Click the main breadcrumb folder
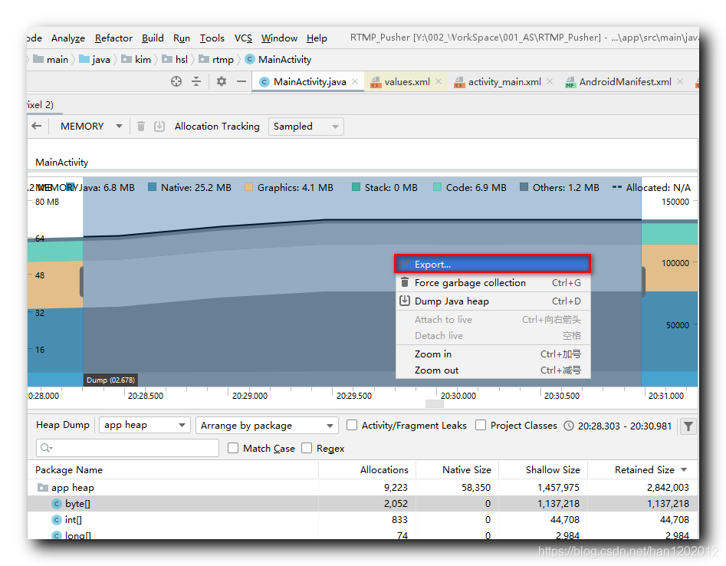Screen dimensions: 726x566 click(51, 59)
